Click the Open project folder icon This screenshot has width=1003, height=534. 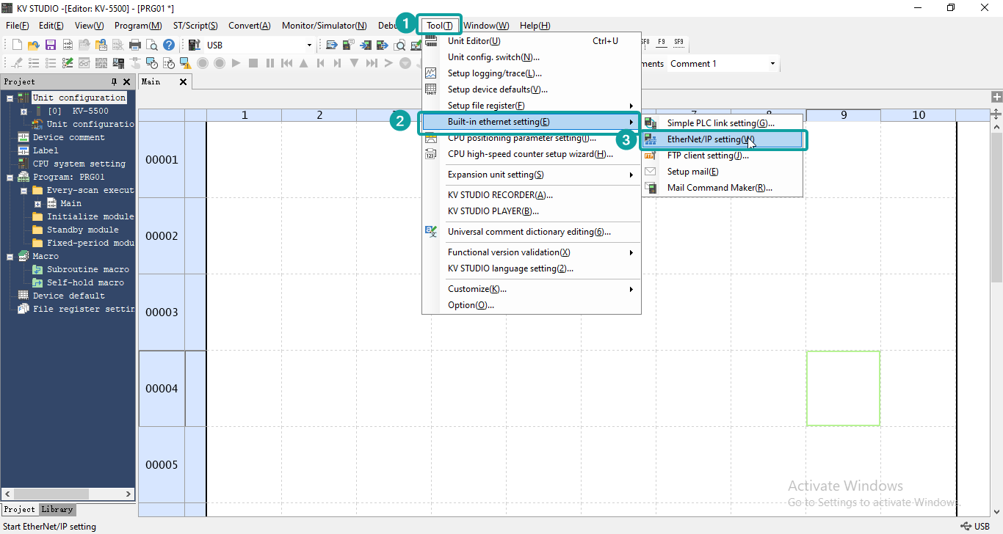[34, 45]
